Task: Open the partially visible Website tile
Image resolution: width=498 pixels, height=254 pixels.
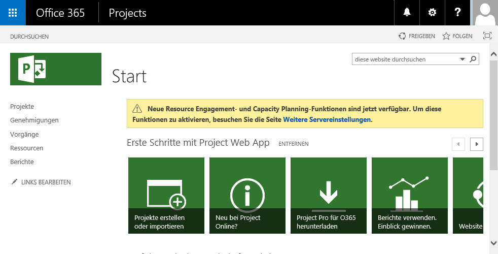Action: click(468, 196)
